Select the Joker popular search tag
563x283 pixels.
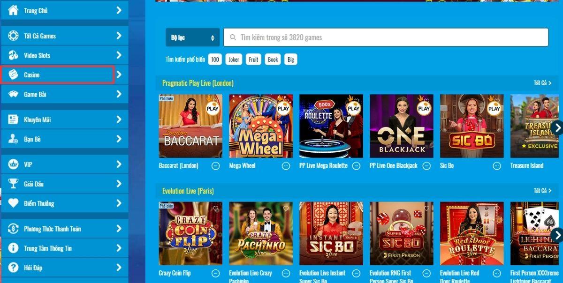coord(233,60)
